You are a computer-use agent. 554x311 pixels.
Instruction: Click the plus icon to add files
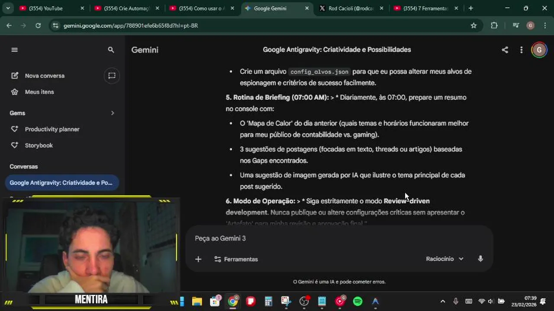[198, 259]
